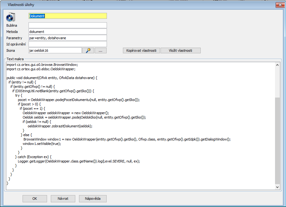Image resolution: width=286 pixels, height=207 pixels.
Task: Confirm the dialog with OK
Action: coord(34,199)
